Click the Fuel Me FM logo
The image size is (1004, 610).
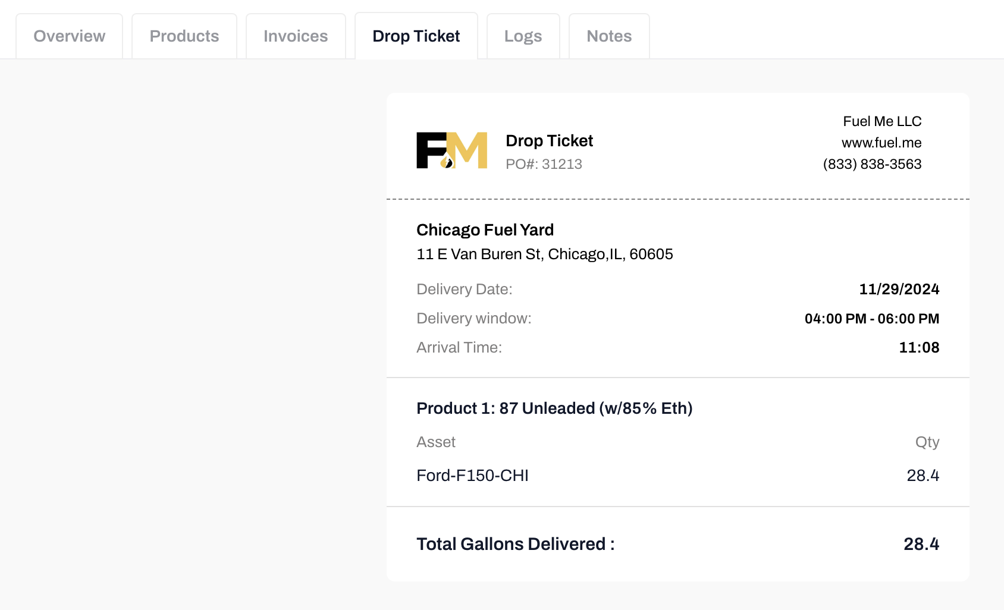pos(451,150)
